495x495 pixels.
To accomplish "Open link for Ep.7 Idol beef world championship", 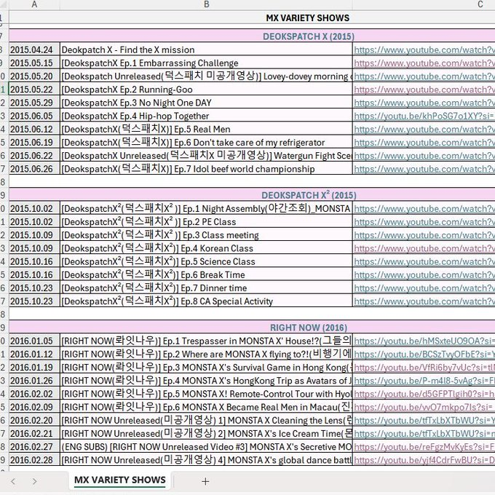I will (x=424, y=169).
